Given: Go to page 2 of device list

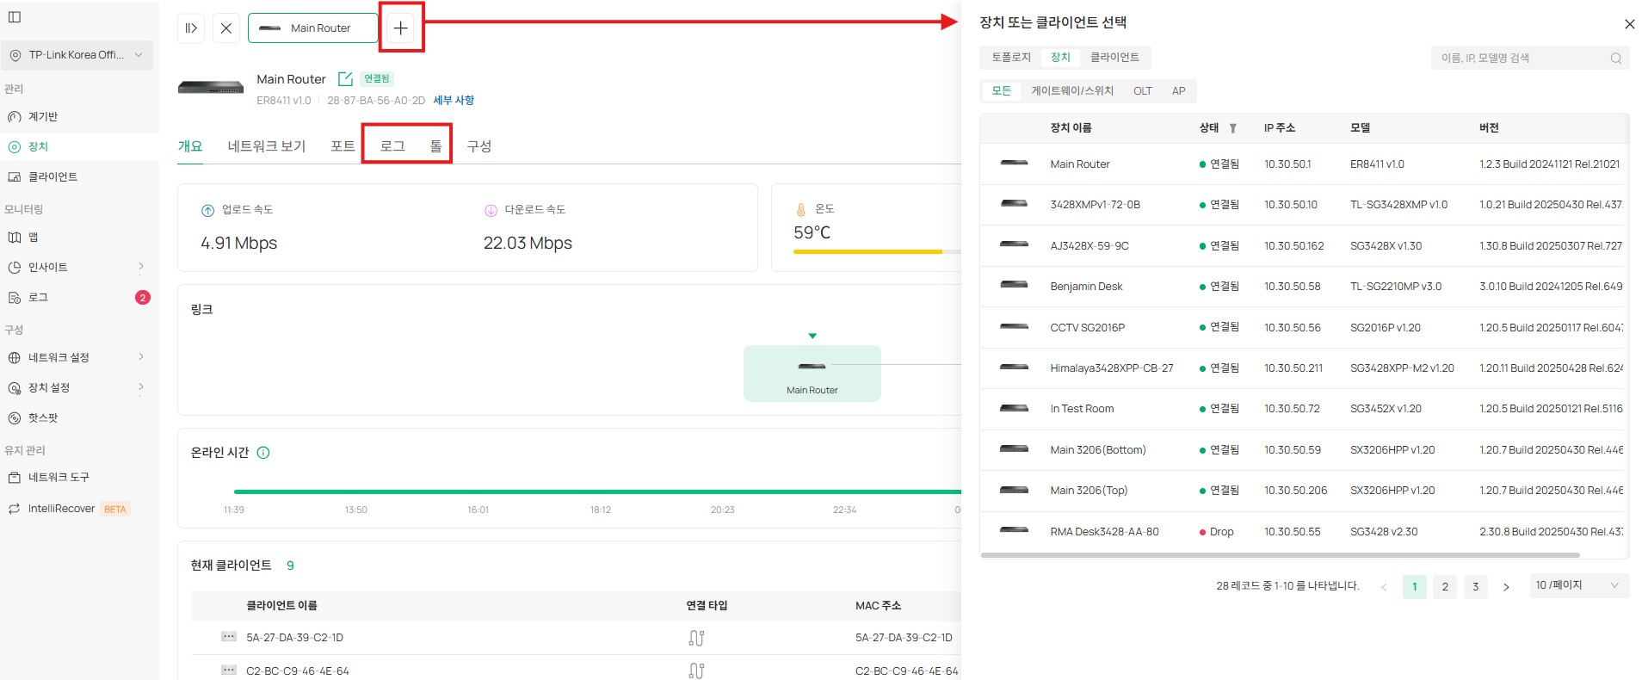Looking at the screenshot, I should tap(1445, 587).
